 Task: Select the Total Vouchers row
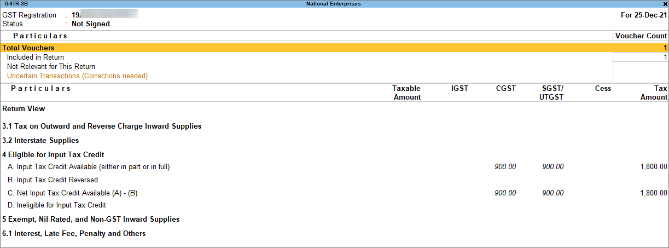tap(28, 48)
